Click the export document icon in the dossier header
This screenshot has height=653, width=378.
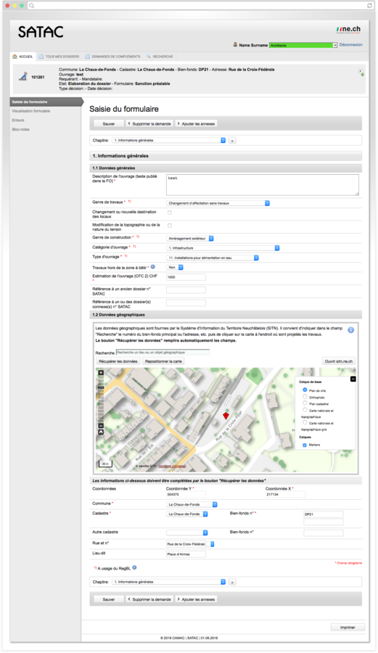click(361, 73)
